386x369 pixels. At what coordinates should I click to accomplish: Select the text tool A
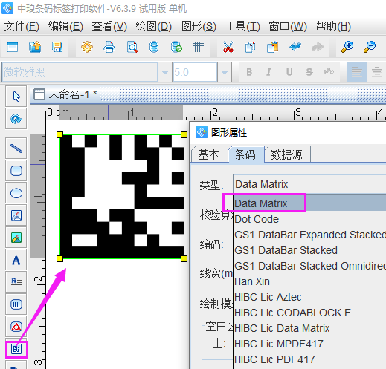pyautogui.click(x=16, y=260)
